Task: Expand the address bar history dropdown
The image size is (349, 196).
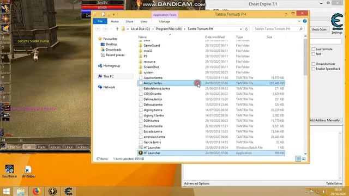Action: [x=240, y=29]
